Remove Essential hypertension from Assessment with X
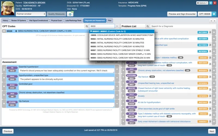Viewport: 218px width, 136px height. 117,69
